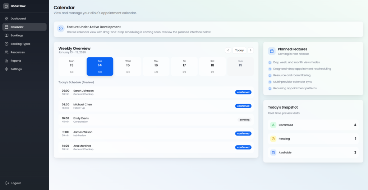Click the Planned Features calendar icon
This screenshot has height=190, width=368.
tap(272, 51)
